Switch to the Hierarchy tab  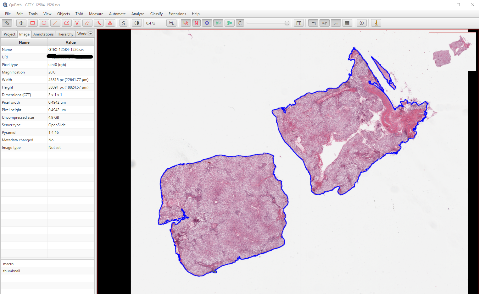[x=65, y=34]
